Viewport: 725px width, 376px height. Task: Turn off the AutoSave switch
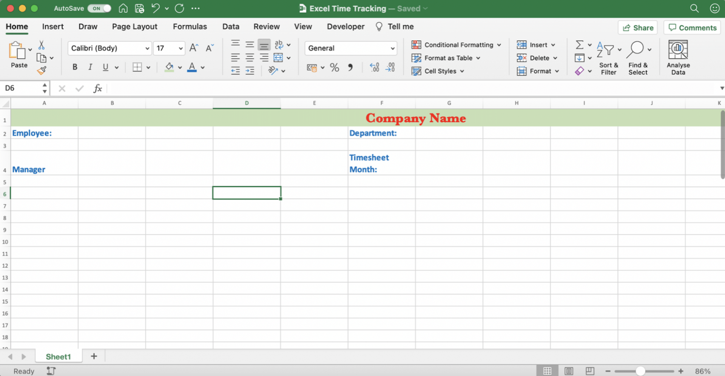pos(99,8)
